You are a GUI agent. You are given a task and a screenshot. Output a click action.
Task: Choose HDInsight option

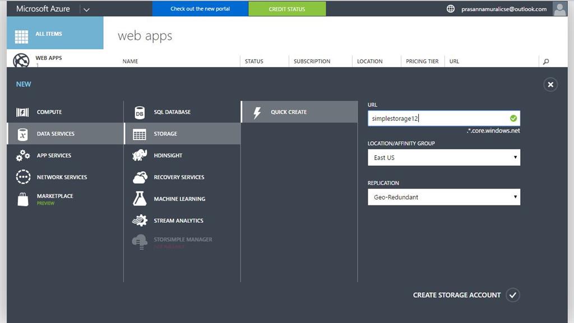click(x=182, y=155)
